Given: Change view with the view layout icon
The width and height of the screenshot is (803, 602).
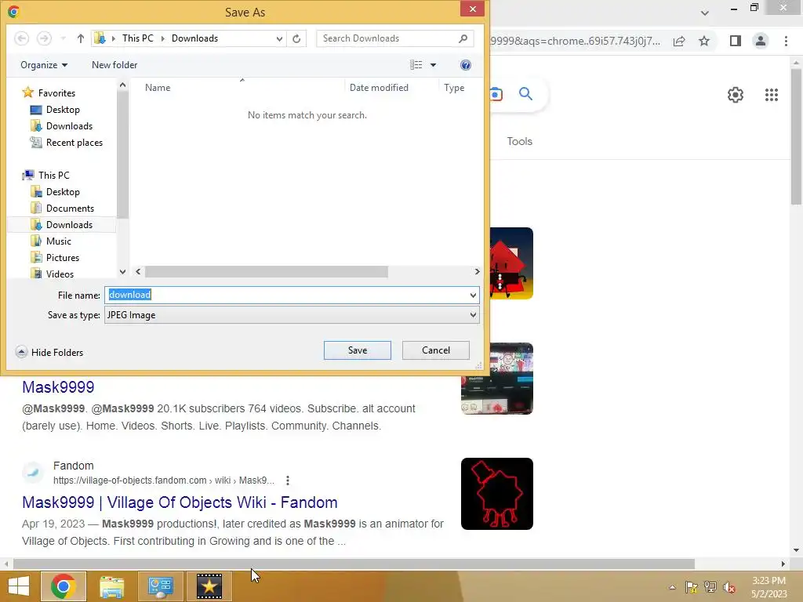Looking at the screenshot, I should [x=416, y=65].
